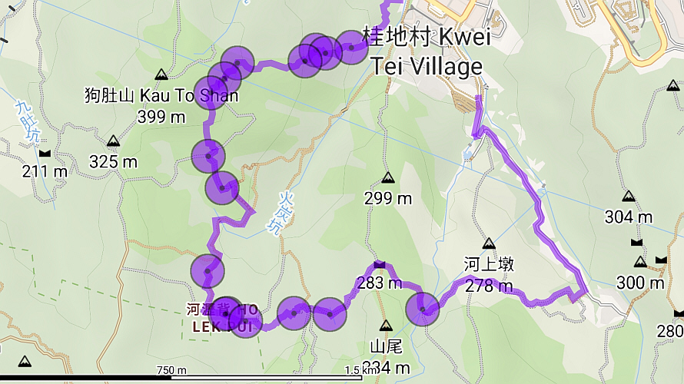Click the saddle icon above 211 m
Image resolution: width=684 pixels, height=384 pixels.
[x=45, y=154]
